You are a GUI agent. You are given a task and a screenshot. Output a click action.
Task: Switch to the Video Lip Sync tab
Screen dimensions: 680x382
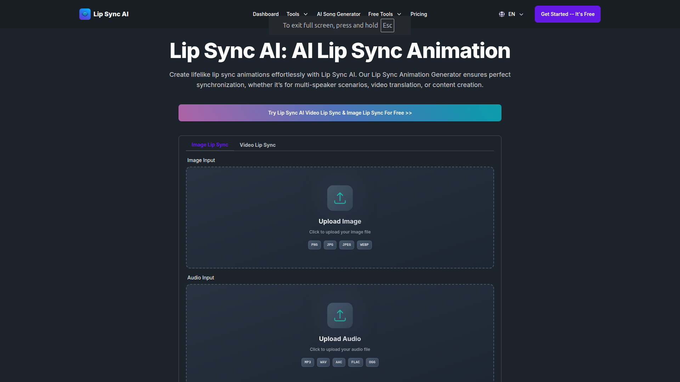pyautogui.click(x=257, y=145)
